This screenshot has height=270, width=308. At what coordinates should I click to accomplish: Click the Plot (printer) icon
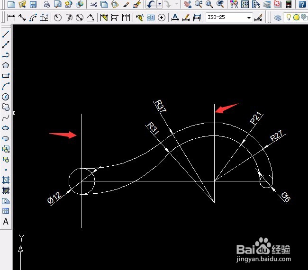47,4
